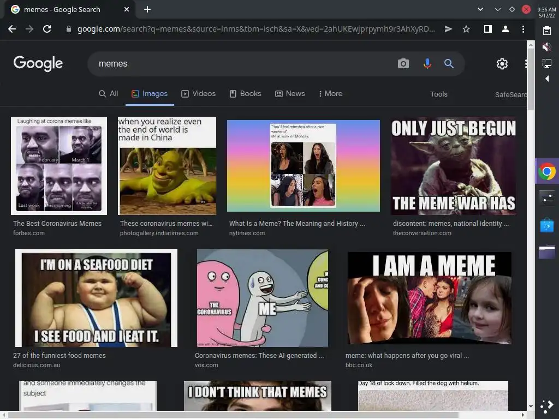Viewport: 559px width, 419px height.
Task: Open the nytimes rainbow meme thumbnail
Action: (304, 166)
